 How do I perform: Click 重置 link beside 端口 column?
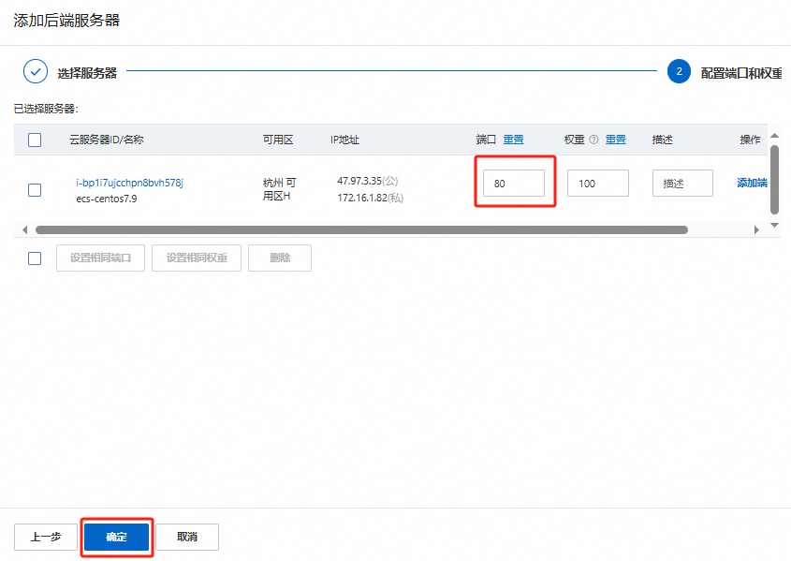click(x=514, y=140)
